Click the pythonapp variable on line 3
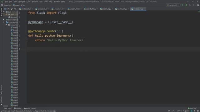The height and width of the screenshot is (112, 200). click(36, 22)
